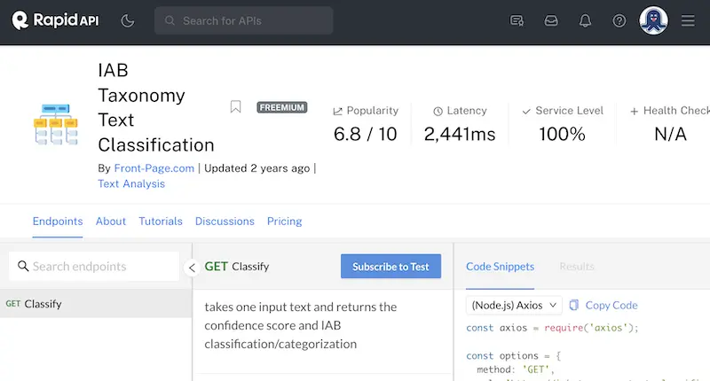Click the Popularity chart icon
This screenshot has width=710, height=381.
click(x=337, y=111)
